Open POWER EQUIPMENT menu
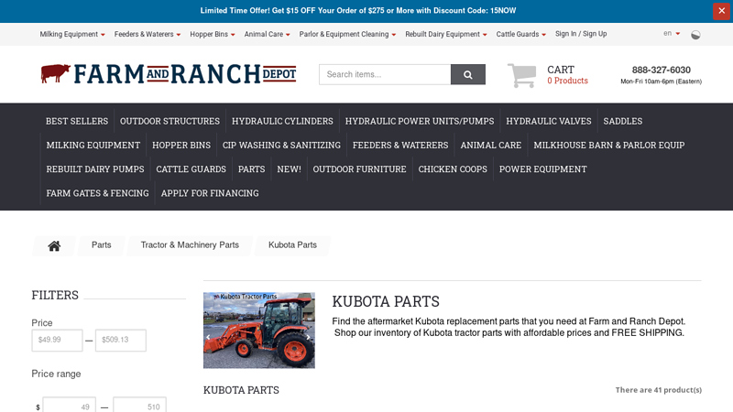The width and height of the screenshot is (733, 412). point(542,169)
